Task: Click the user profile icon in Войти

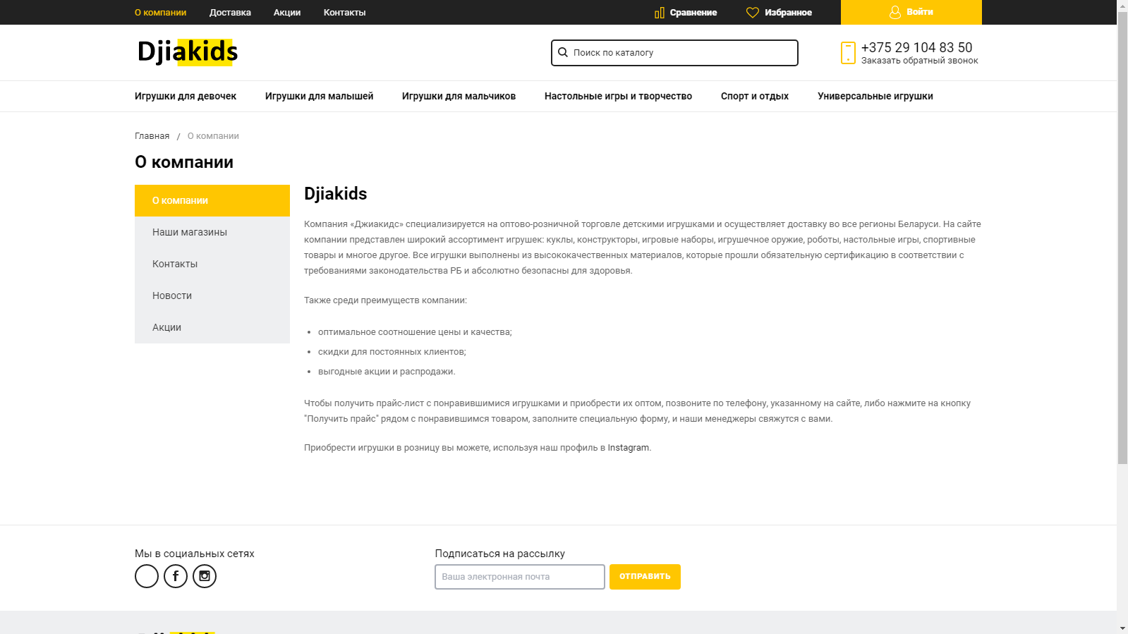Action: click(x=894, y=12)
